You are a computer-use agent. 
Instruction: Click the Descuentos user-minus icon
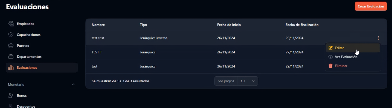coord(11,106)
